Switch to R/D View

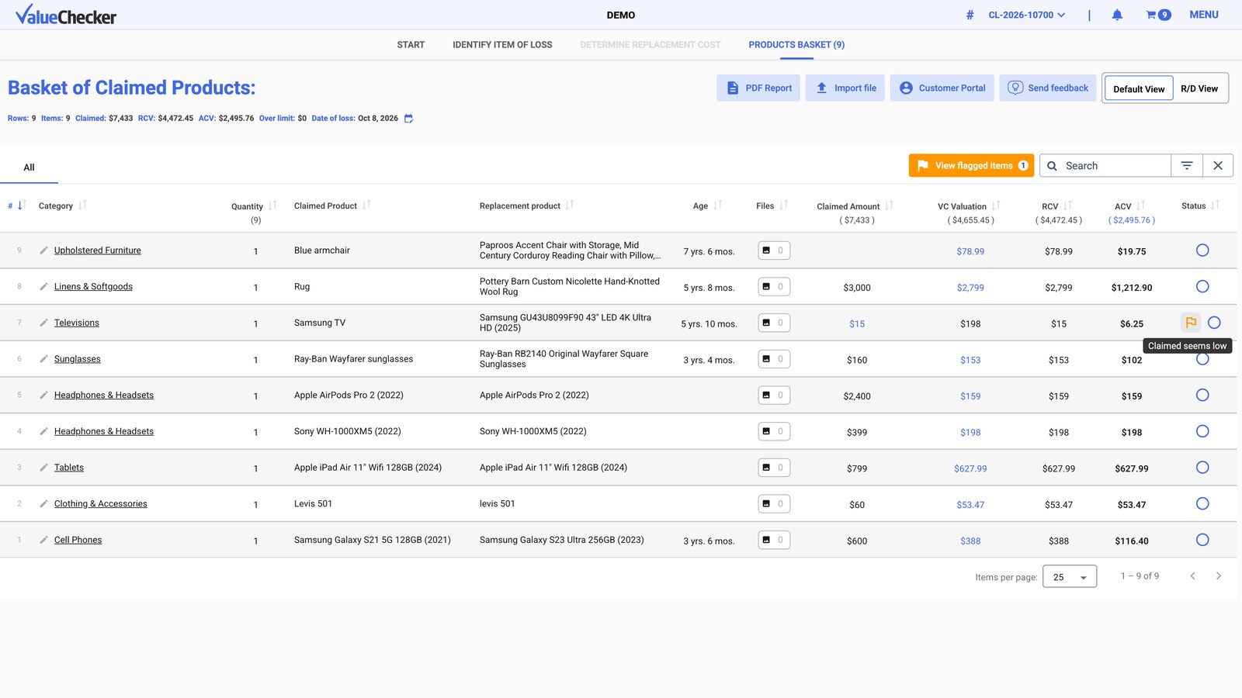point(1199,88)
